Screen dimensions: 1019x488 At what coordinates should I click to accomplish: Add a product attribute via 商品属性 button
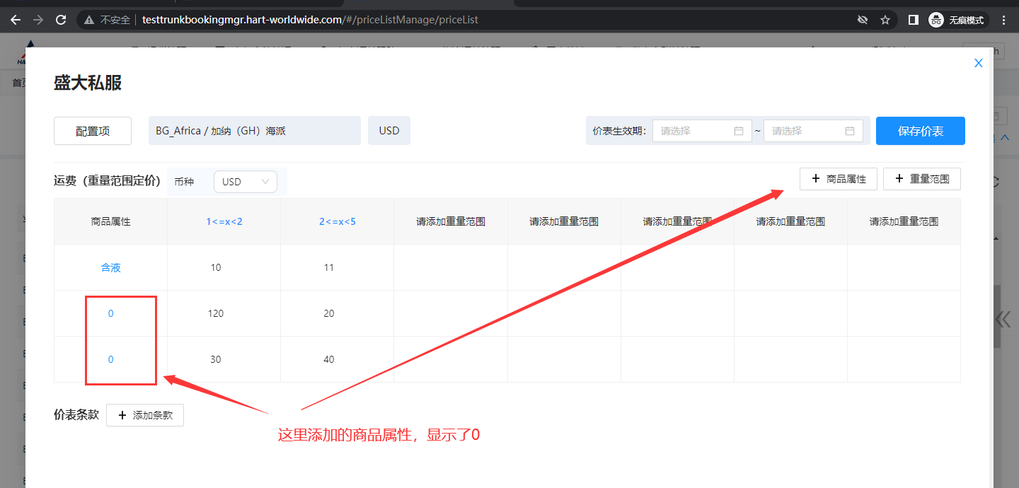pos(839,179)
